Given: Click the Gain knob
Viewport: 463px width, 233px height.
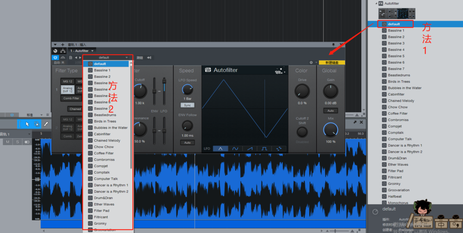Looking at the screenshot, I should [x=331, y=91].
